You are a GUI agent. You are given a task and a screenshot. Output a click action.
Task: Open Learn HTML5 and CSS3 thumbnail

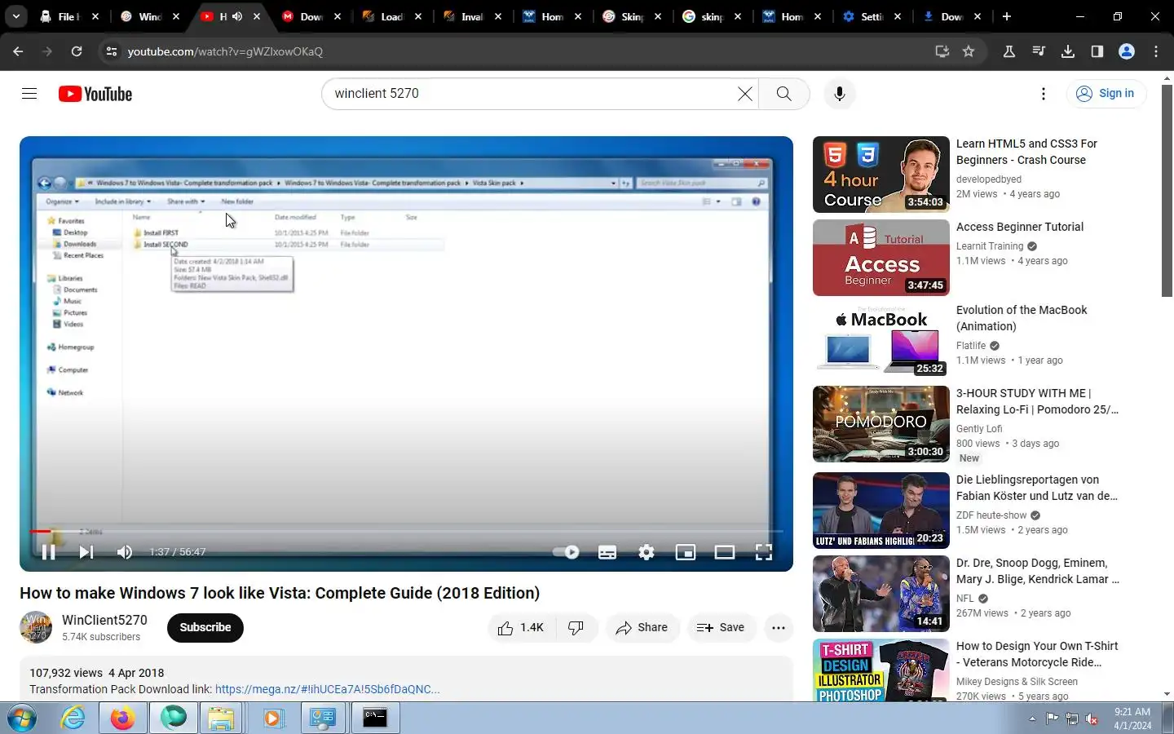[x=880, y=175]
